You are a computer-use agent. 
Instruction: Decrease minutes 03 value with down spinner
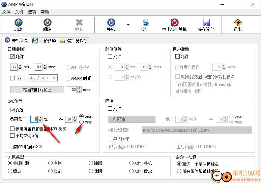click(x=45, y=69)
